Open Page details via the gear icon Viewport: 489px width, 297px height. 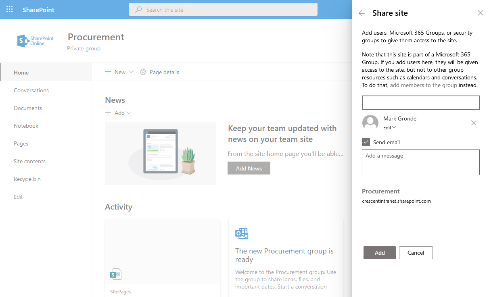[143, 72]
